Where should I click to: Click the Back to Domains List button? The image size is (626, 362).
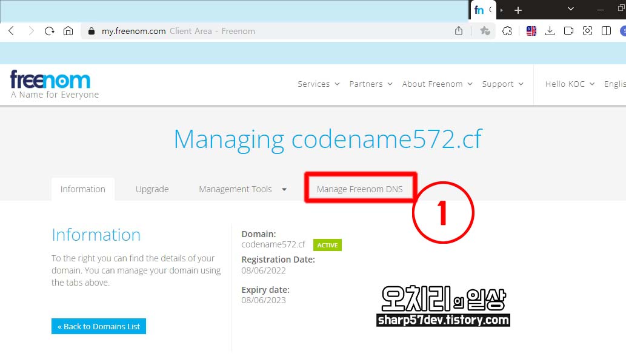click(x=99, y=326)
